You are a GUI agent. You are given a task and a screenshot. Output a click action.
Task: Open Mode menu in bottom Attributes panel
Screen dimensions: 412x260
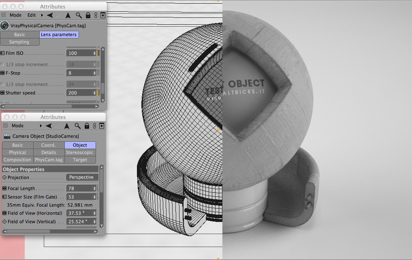17,126
